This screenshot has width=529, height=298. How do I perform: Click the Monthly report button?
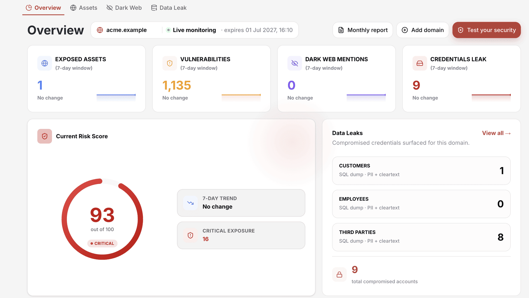pyautogui.click(x=363, y=30)
